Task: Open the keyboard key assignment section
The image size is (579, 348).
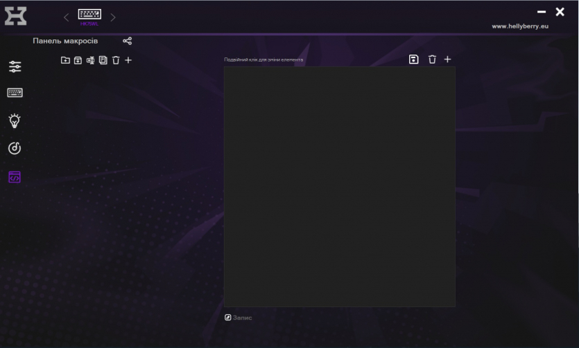Action: pyautogui.click(x=15, y=93)
